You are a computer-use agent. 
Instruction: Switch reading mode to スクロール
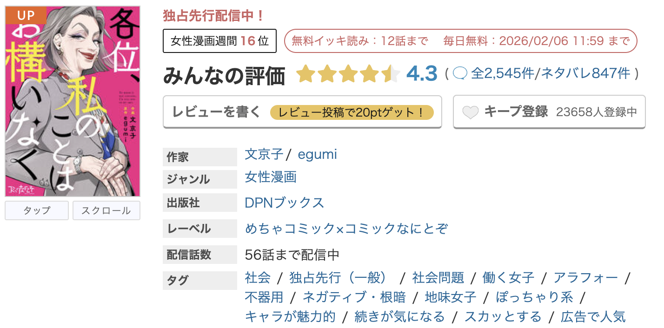click(x=106, y=210)
